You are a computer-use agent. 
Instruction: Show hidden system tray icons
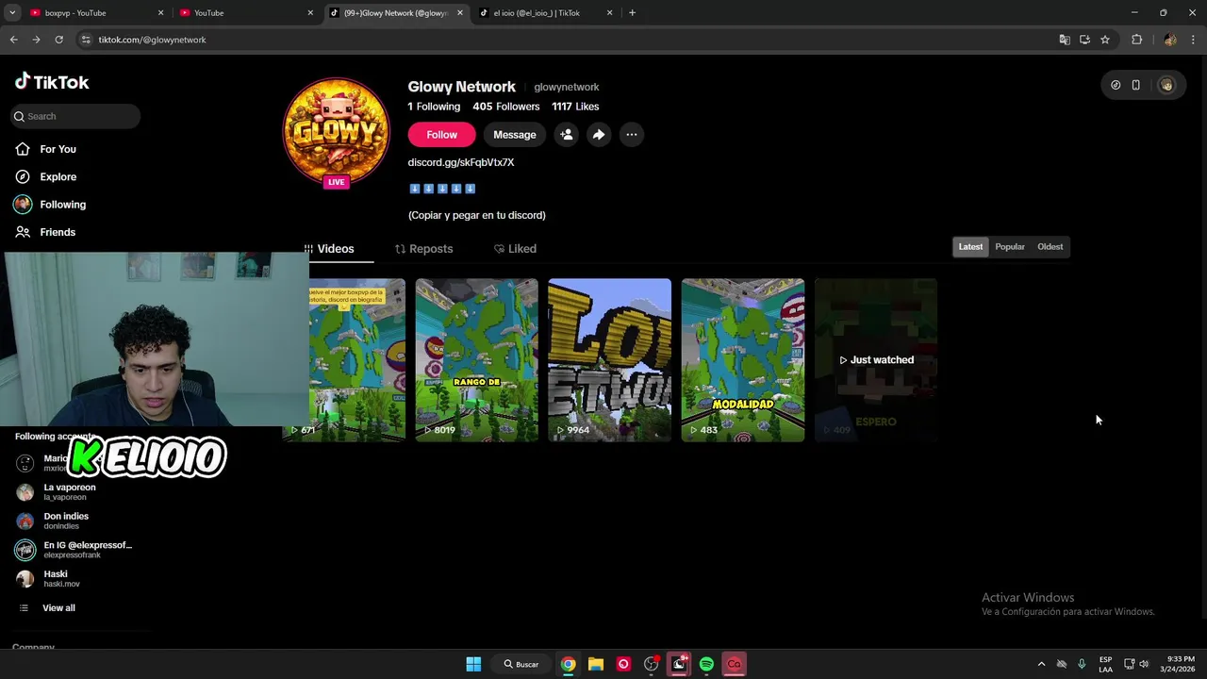pos(1041,664)
